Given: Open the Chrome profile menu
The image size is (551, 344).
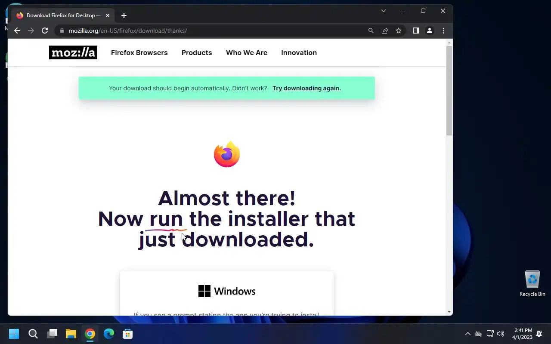Looking at the screenshot, I should (x=430, y=31).
